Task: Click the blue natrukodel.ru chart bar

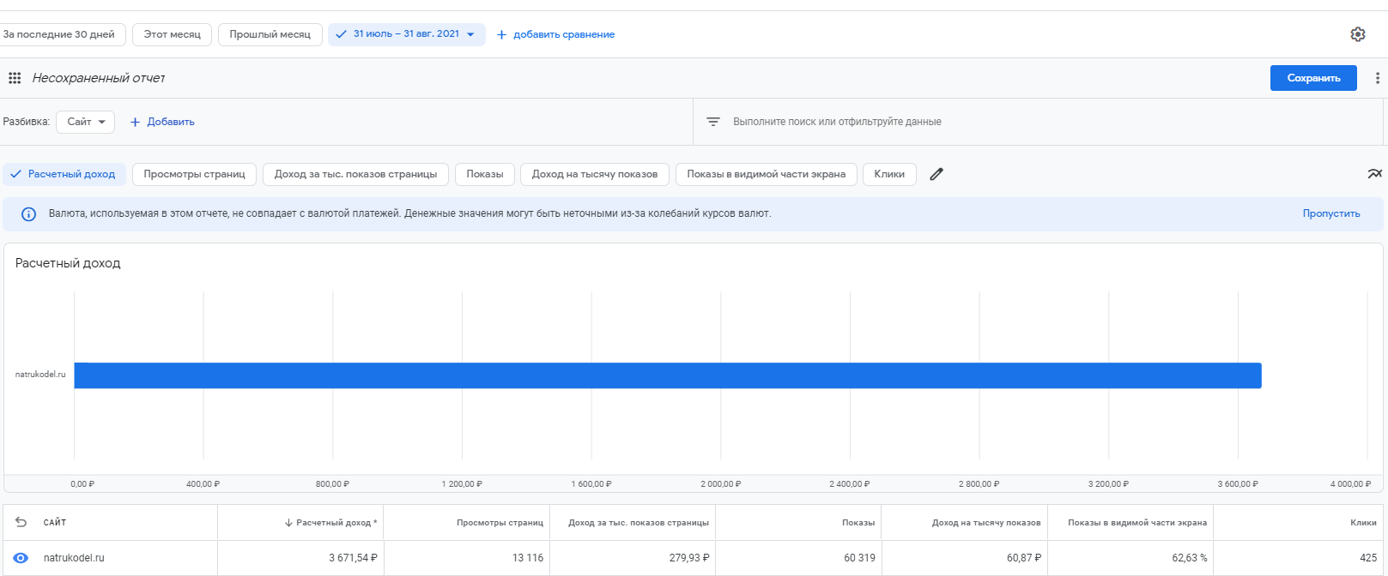Action: point(667,375)
